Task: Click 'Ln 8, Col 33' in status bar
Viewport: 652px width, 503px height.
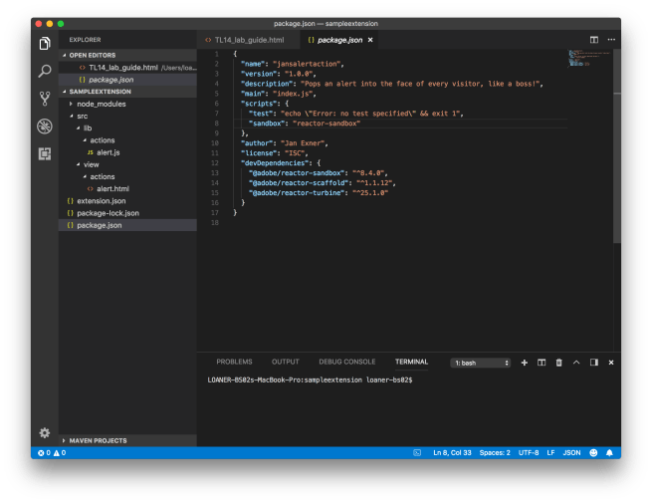Action: tap(454, 453)
